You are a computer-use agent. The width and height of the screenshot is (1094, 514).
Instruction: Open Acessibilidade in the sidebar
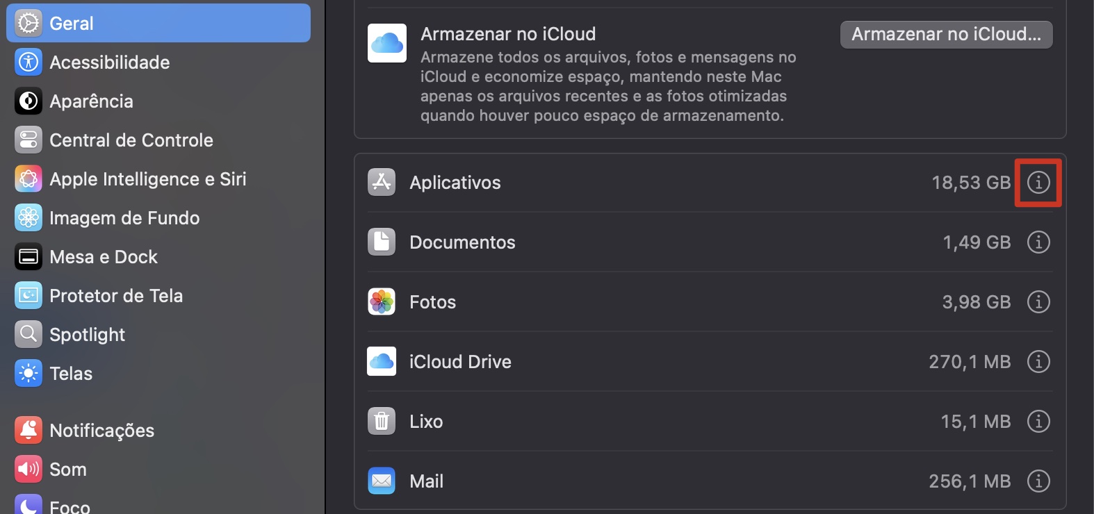tap(158, 62)
